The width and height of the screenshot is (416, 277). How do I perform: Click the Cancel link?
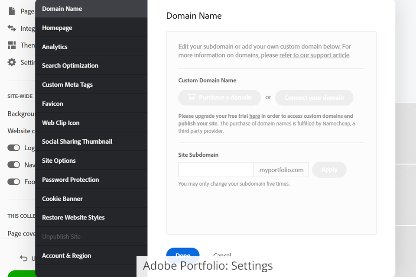click(222, 255)
